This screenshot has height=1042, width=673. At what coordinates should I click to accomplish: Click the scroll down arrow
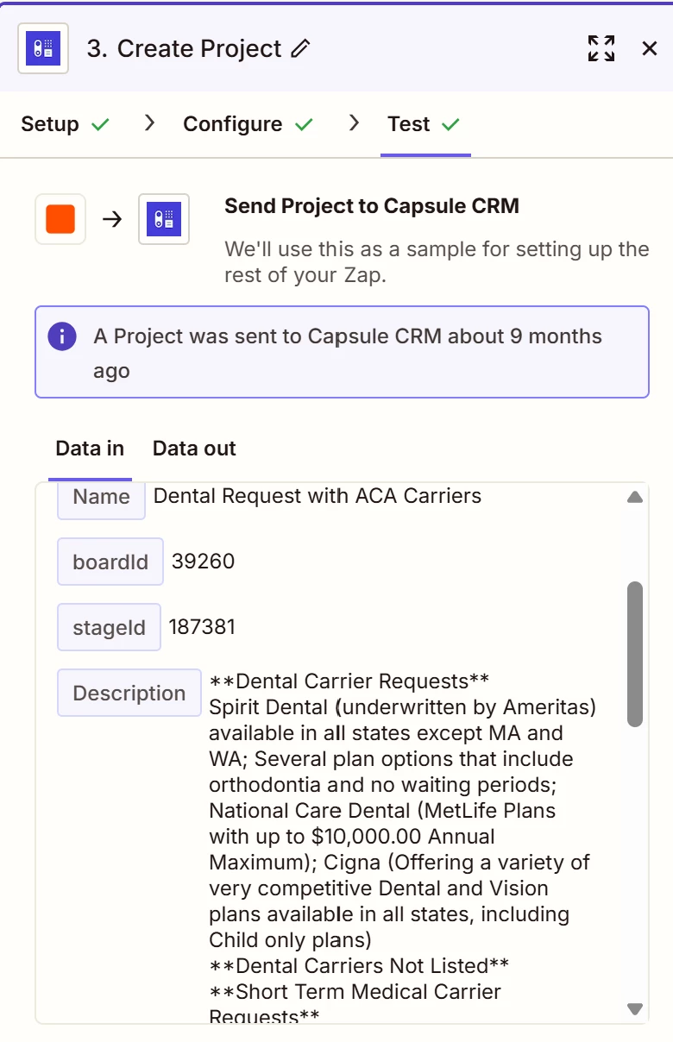pyautogui.click(x=635, y=1008)
